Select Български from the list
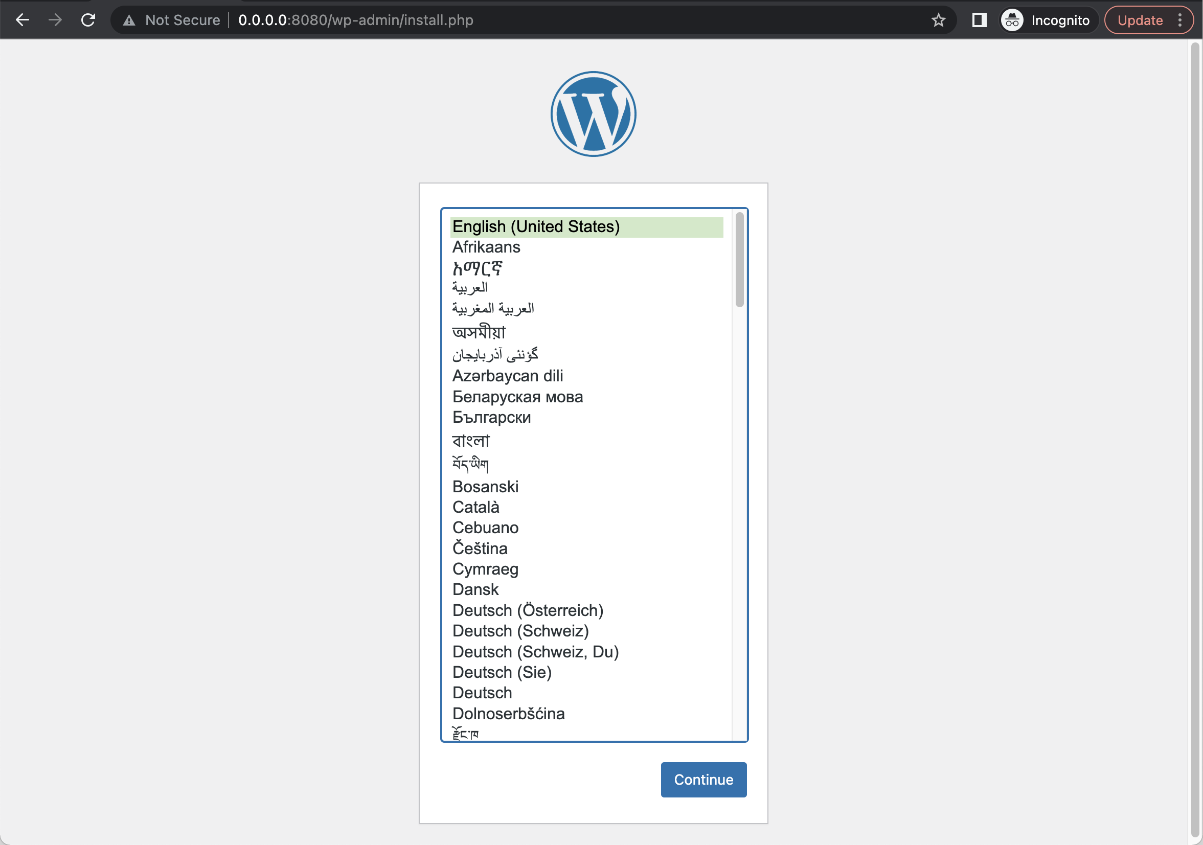Image resolution: width=1203 pixels, height=845 pixels. coord(586,418)
